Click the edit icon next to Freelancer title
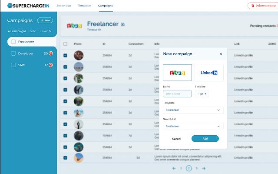278x174 pixels. (122, 24)
